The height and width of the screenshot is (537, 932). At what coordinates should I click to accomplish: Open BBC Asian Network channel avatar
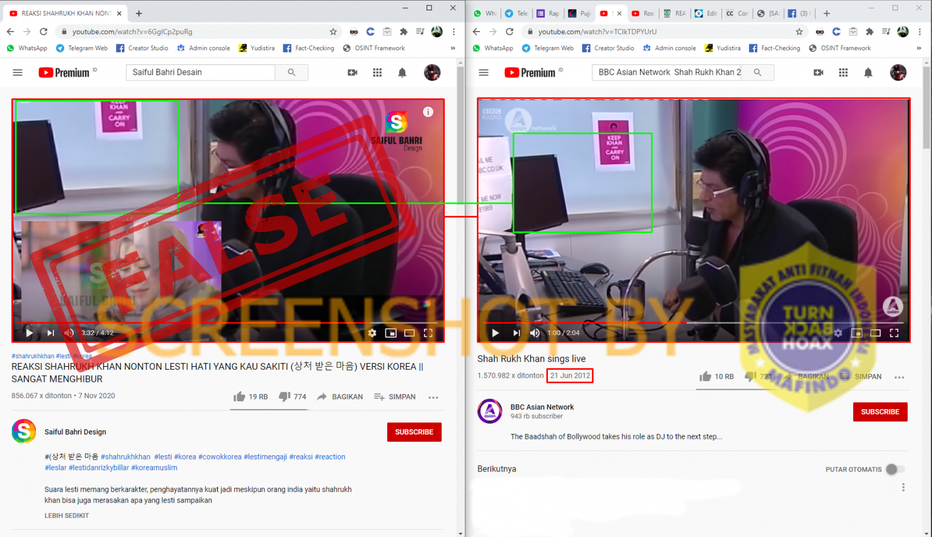pyautogui.click(x=490, y=411)
